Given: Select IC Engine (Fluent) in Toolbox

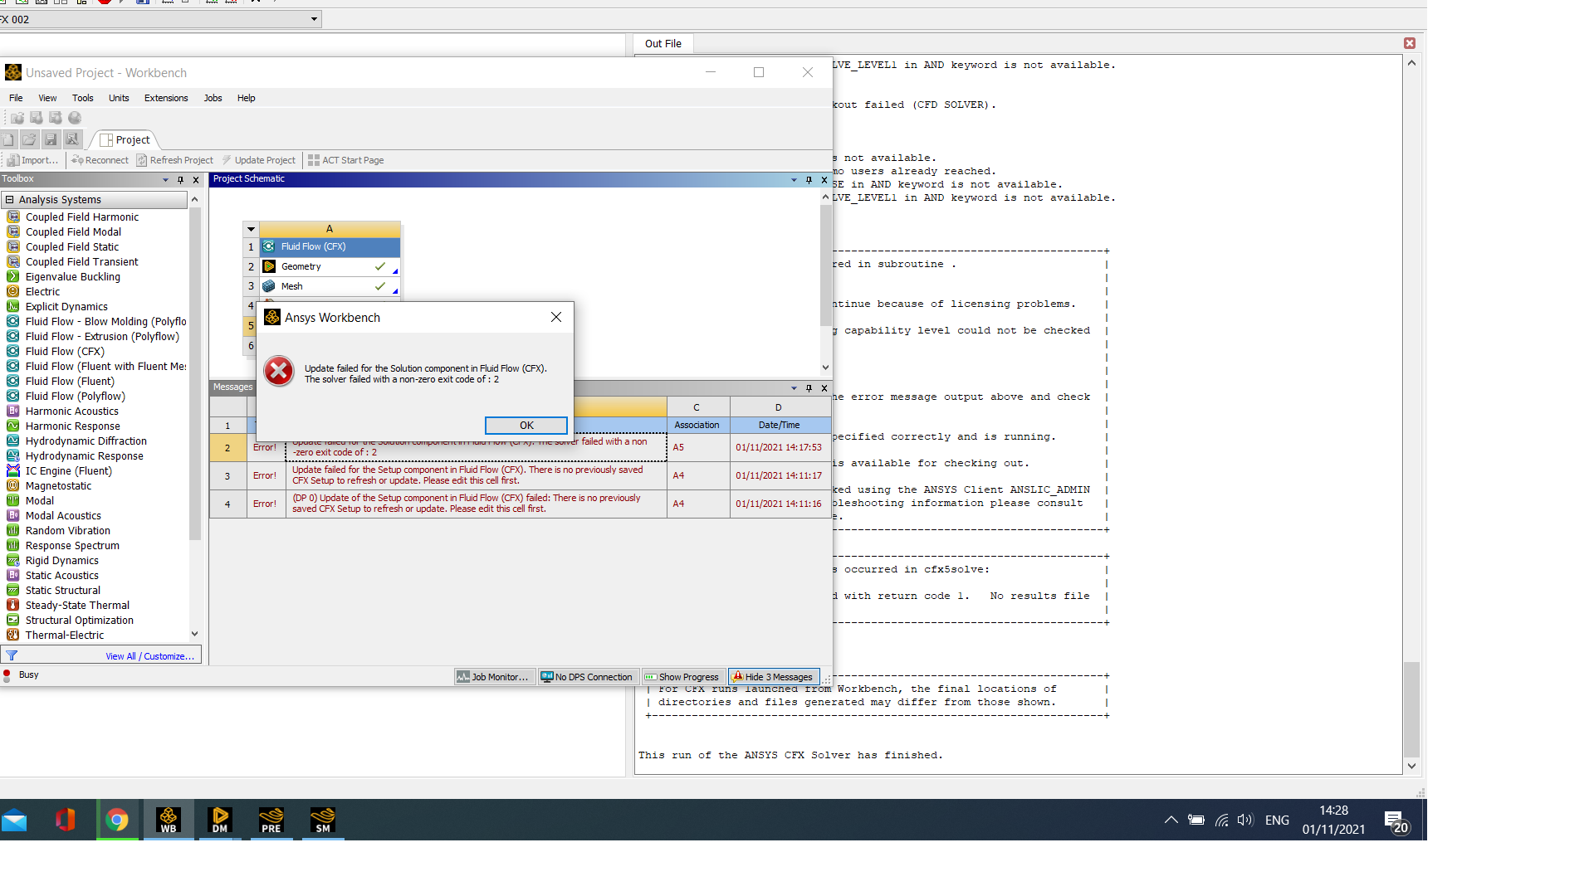Looking at the screenshot, I should [69, 470].
